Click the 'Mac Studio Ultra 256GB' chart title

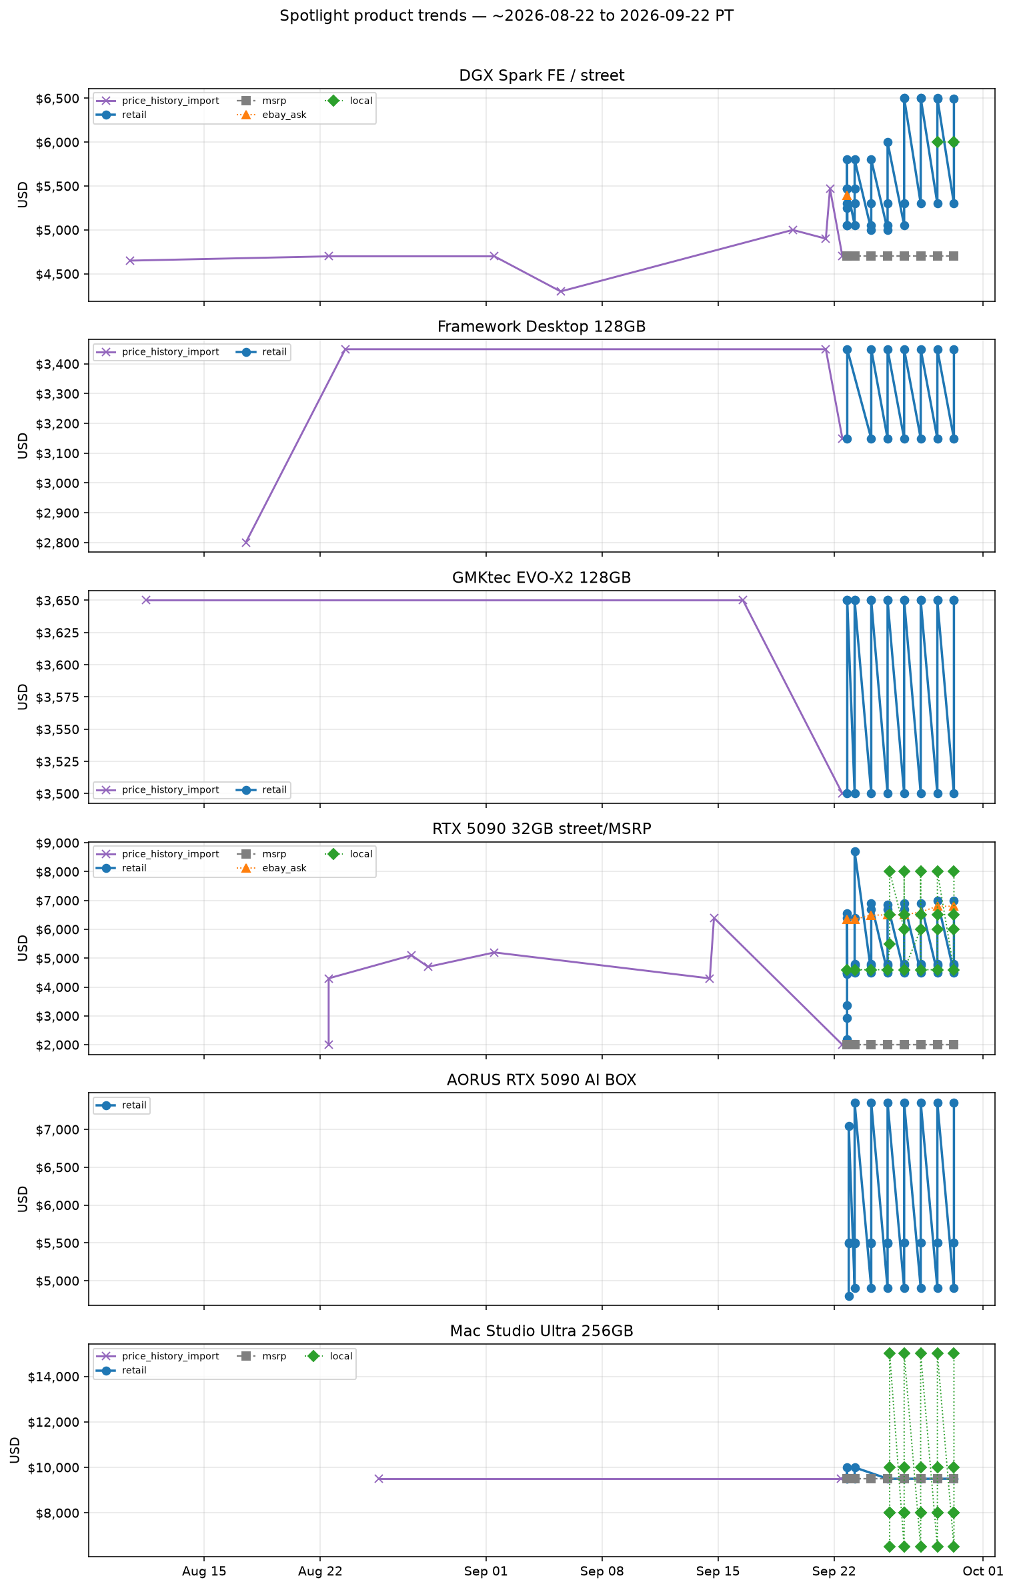542,1331
